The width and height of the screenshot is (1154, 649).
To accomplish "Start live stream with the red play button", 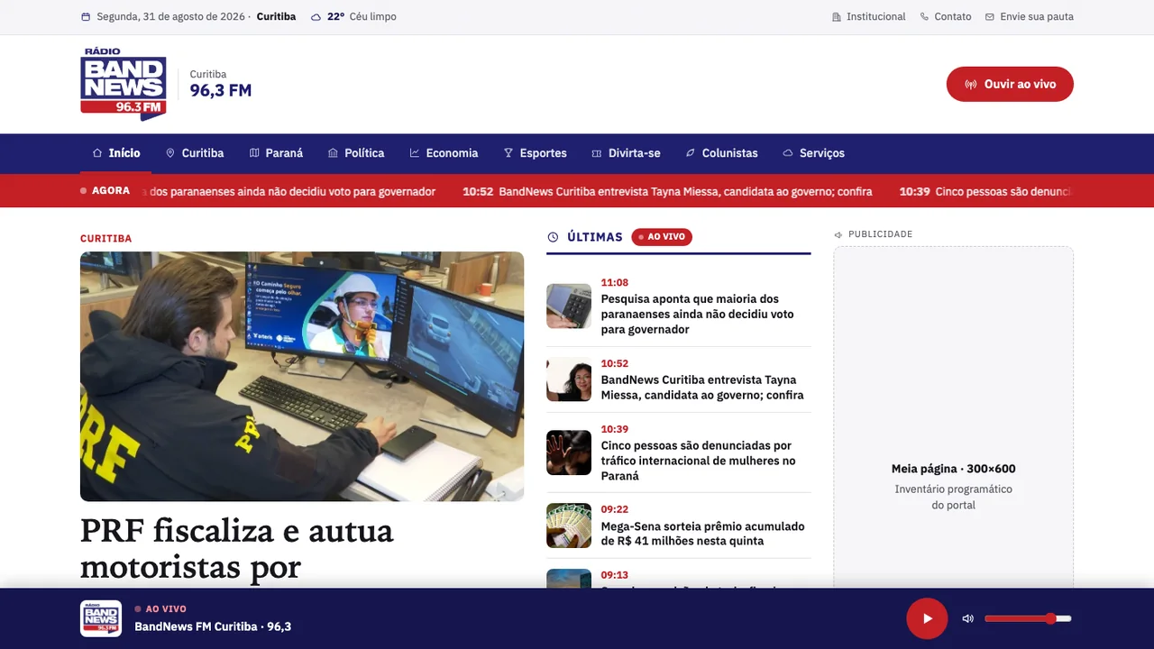I will point(927,618).
